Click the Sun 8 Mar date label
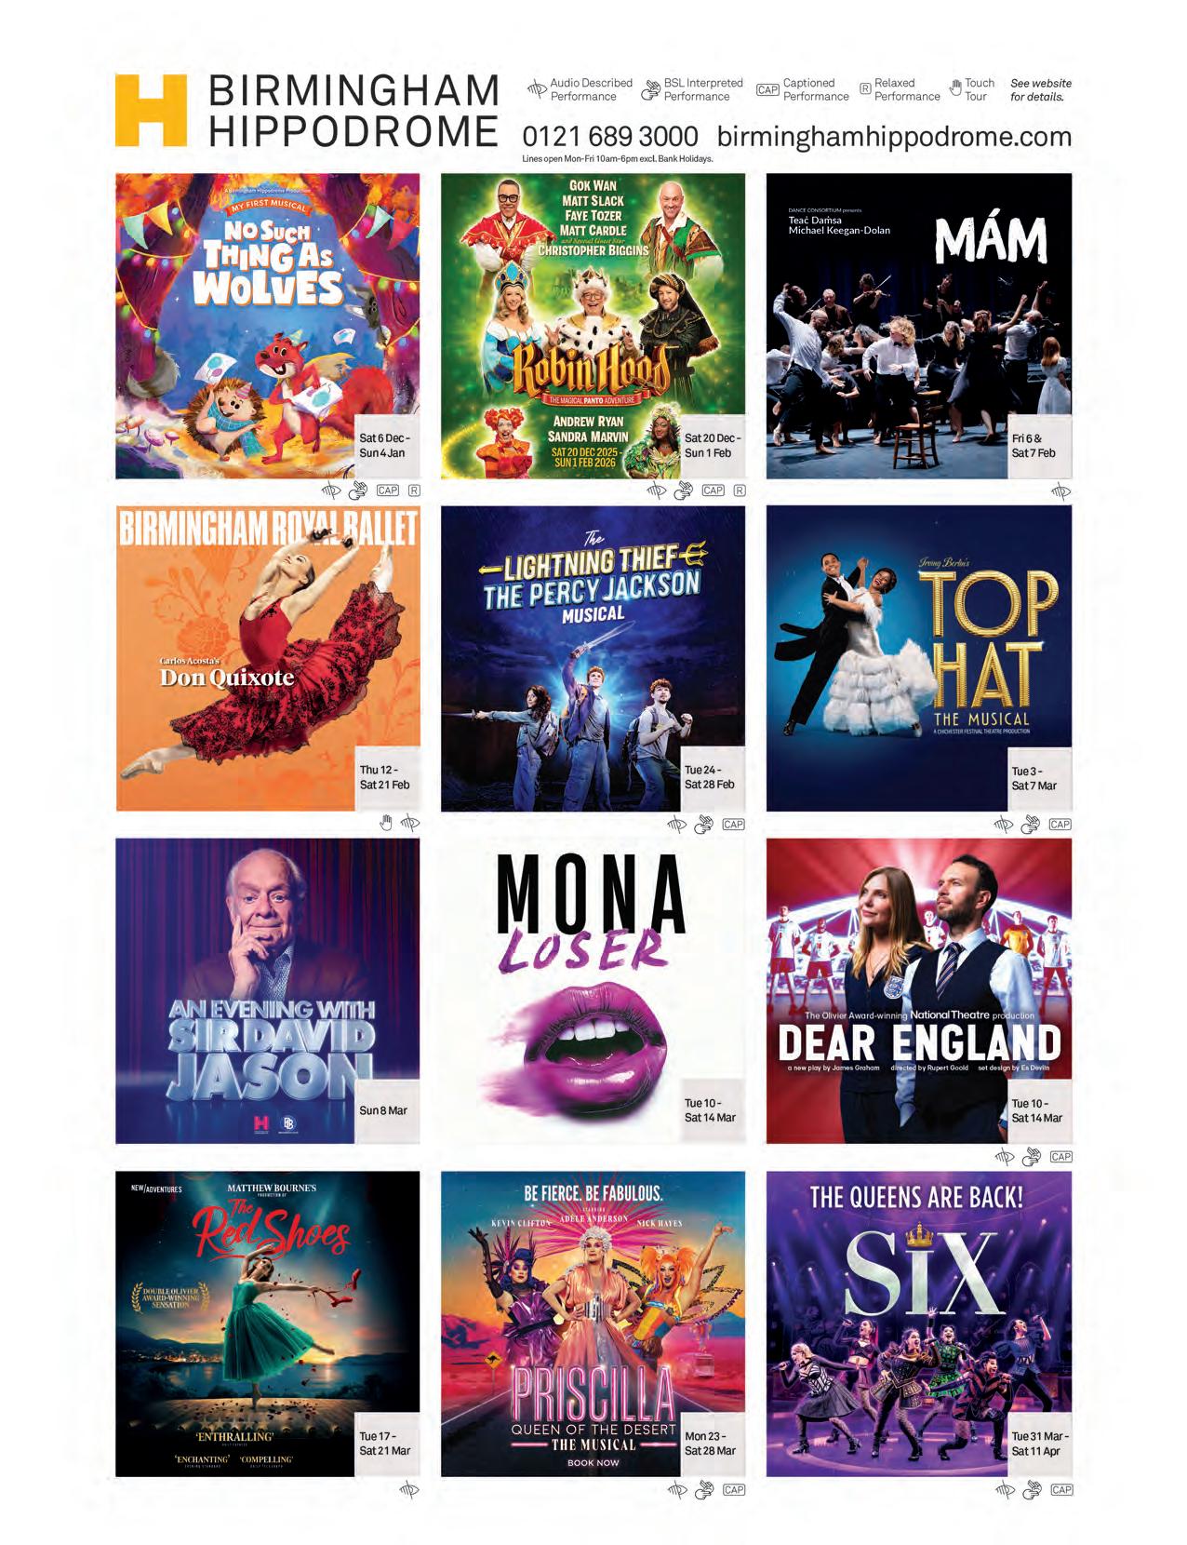Image resolution: width=1187 pixels, height=1545 pixels. 383,1110
